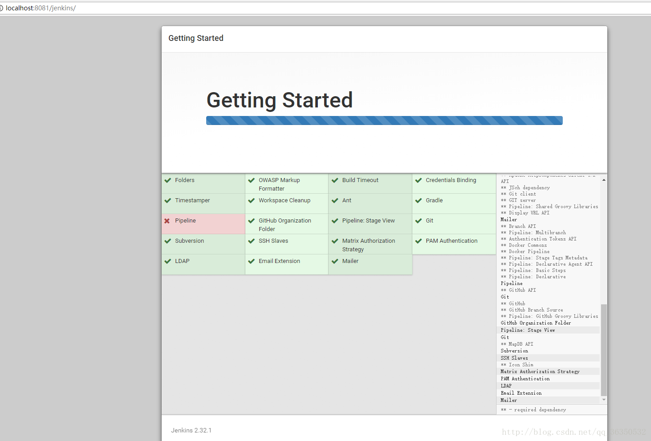Click the Credentials Binding plugin label
This screenshot has height=441, width=651.
[451, 180]
